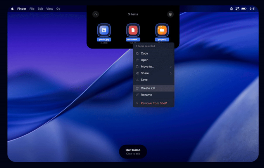Click the Move to clipboard icon
The height and width of the screenshot is (168, 264).
pos(137,66)
